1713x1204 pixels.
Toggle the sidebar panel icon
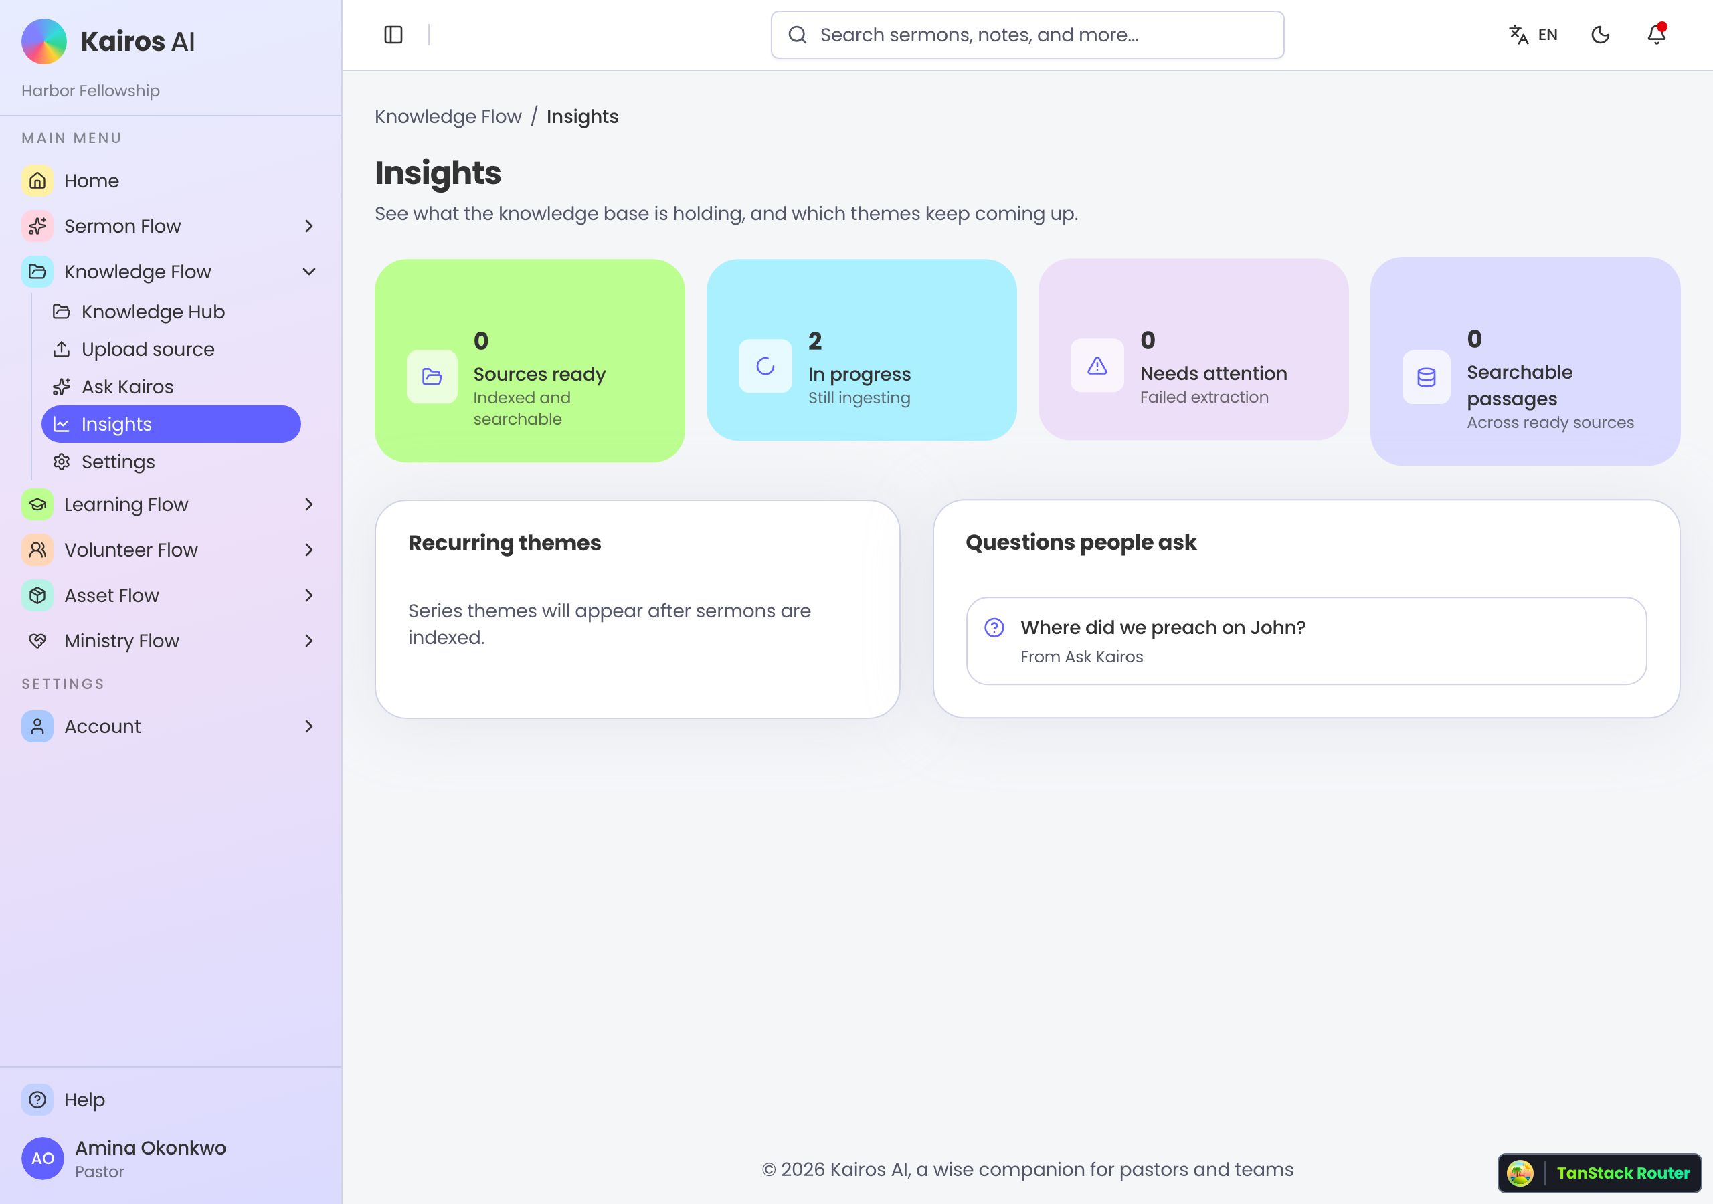coord(393,35)
